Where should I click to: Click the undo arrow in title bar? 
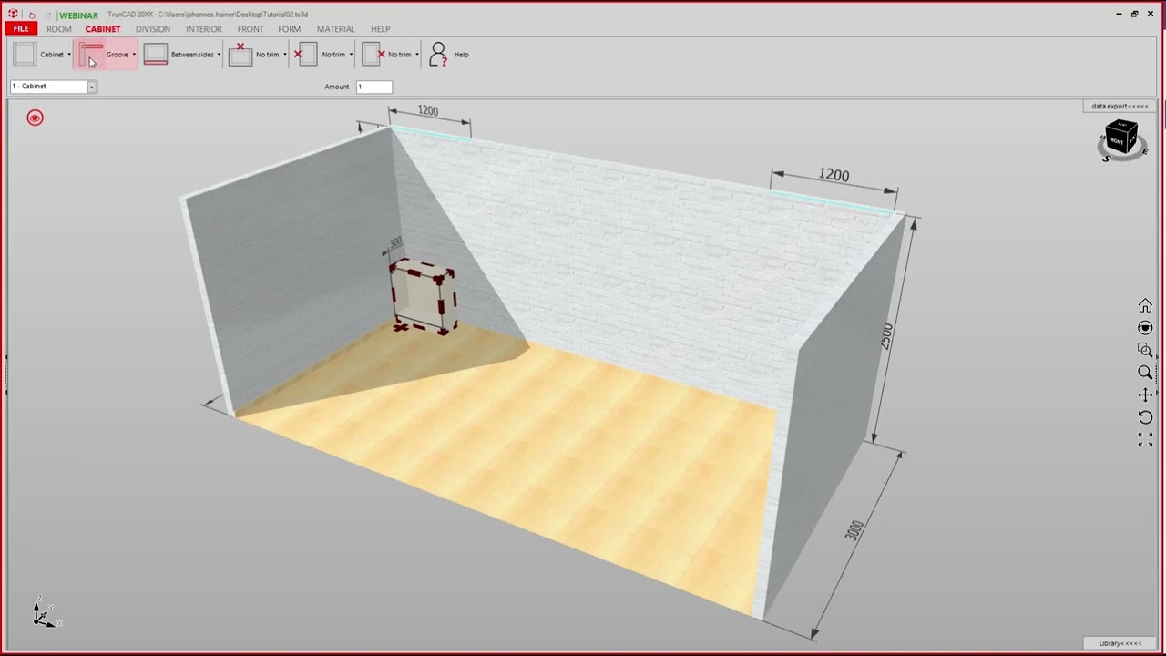point(32,15)
